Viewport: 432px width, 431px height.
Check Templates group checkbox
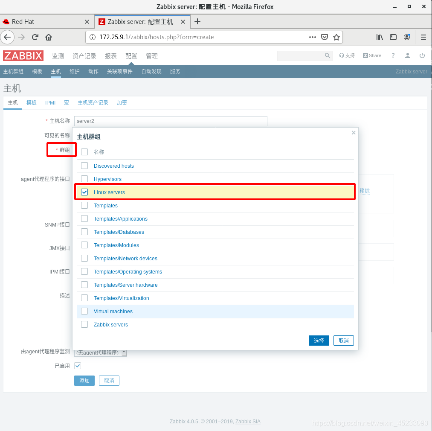84,205
